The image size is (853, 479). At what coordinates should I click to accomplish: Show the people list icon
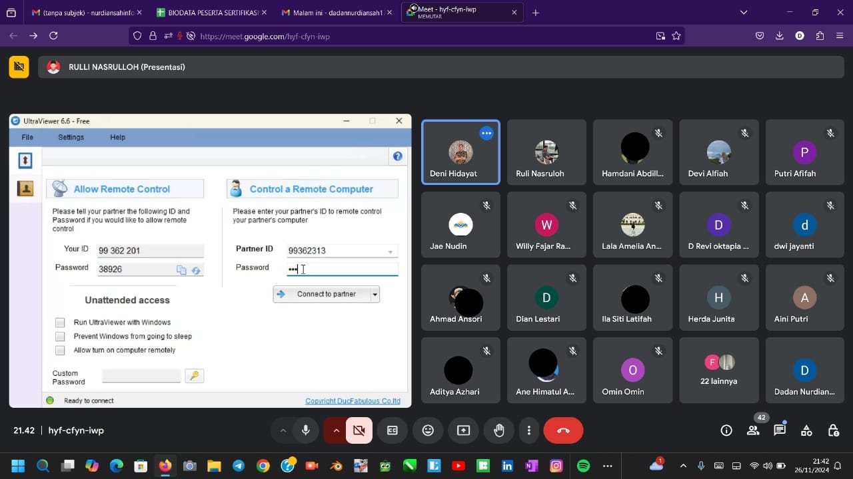pos(753,430)
